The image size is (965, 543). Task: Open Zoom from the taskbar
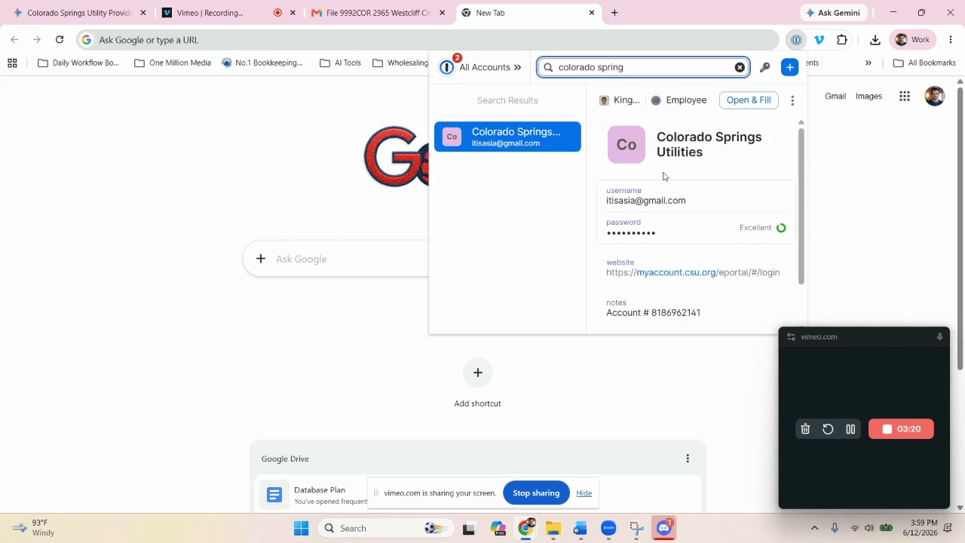click(x=608, y=528)
